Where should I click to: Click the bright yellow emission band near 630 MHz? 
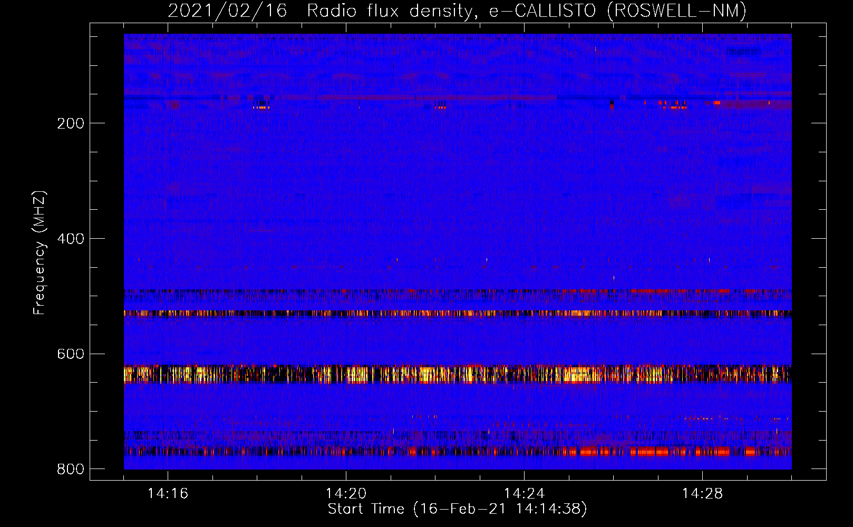coord(458,374)
